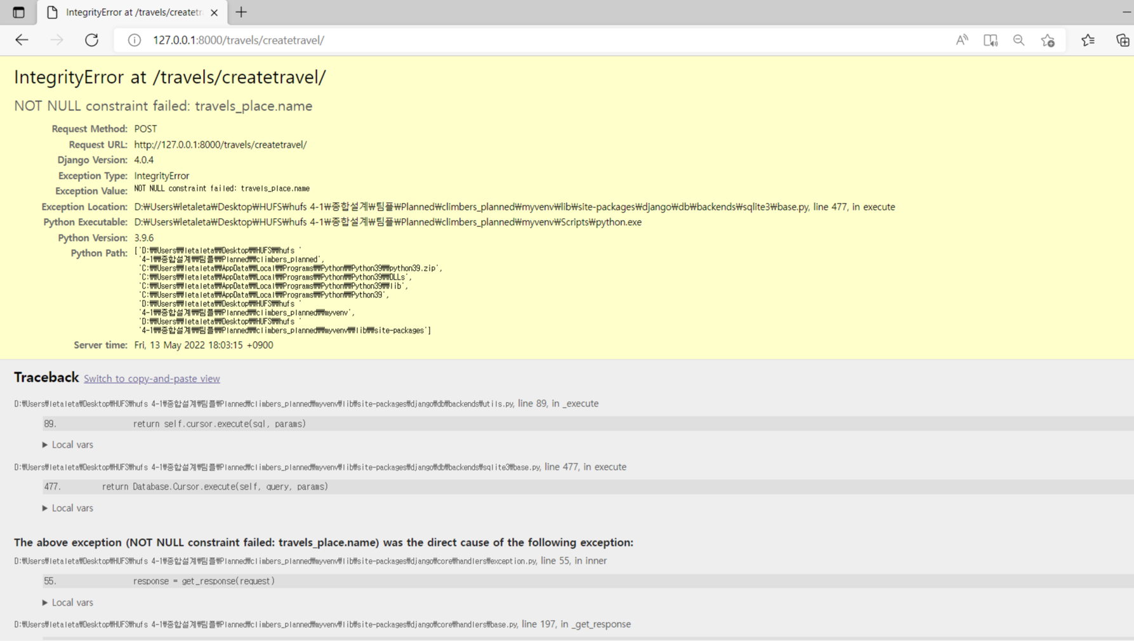
Task: Select the IntegrityError at /travels/createtravel tab
Action: (131, 12)
